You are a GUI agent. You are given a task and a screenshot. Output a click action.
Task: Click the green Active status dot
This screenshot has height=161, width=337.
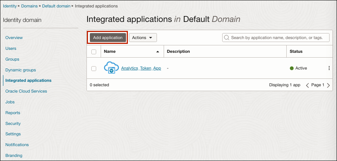pos(292,68)
